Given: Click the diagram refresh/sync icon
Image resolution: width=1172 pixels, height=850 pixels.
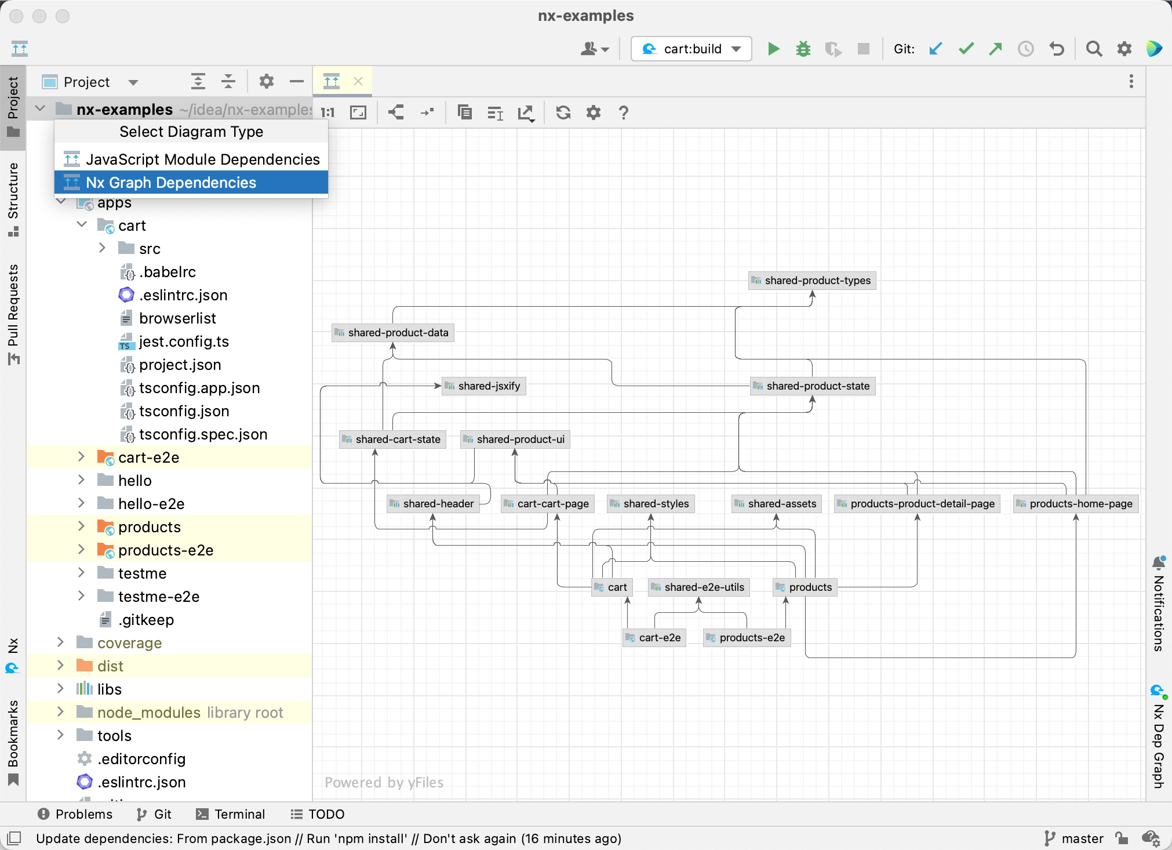Looking at the screenshot, I should coord(563,112).
